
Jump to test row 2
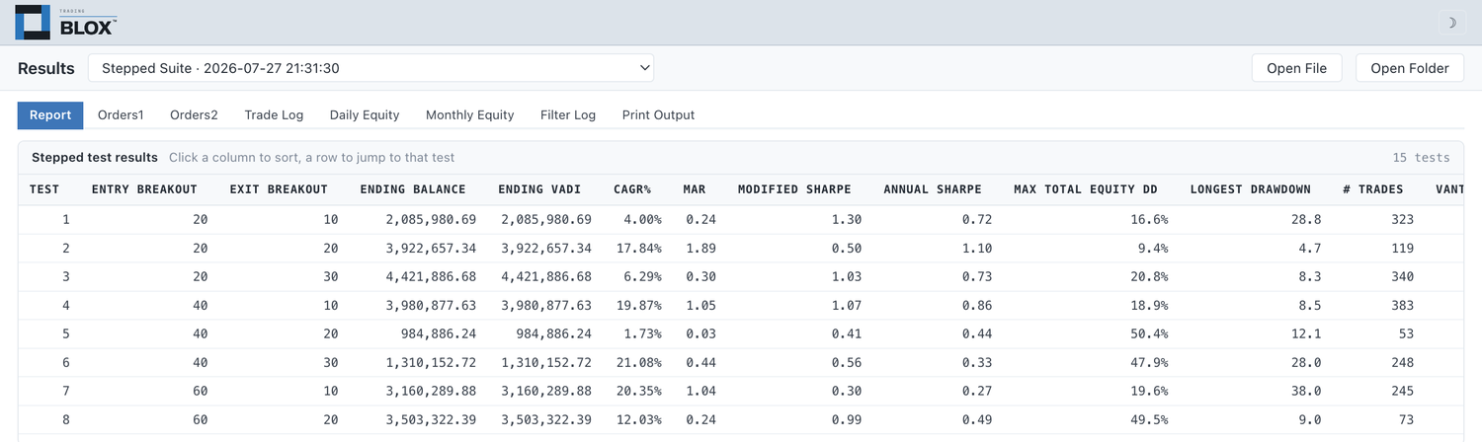(x=740, y=248)
